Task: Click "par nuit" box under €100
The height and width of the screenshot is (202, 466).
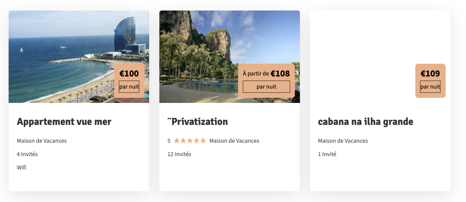Action: tap(129, 87)
